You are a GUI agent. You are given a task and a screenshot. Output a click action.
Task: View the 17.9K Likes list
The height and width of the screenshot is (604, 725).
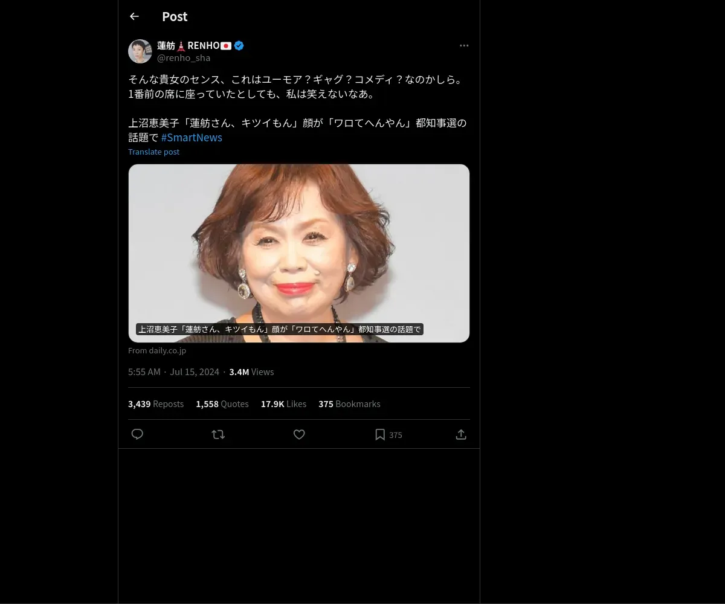click(283, 404)
